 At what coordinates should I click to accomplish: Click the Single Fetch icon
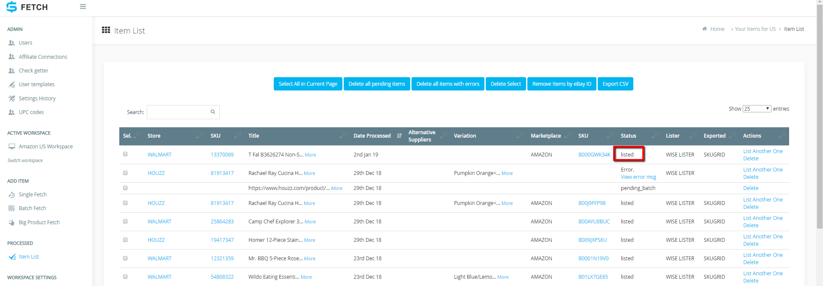click(x=12, y=195)
